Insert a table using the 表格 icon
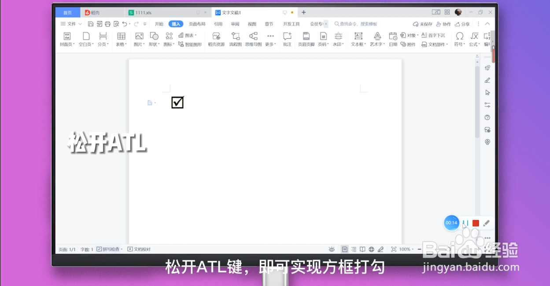The image size is (550, 286). point(121,39)
